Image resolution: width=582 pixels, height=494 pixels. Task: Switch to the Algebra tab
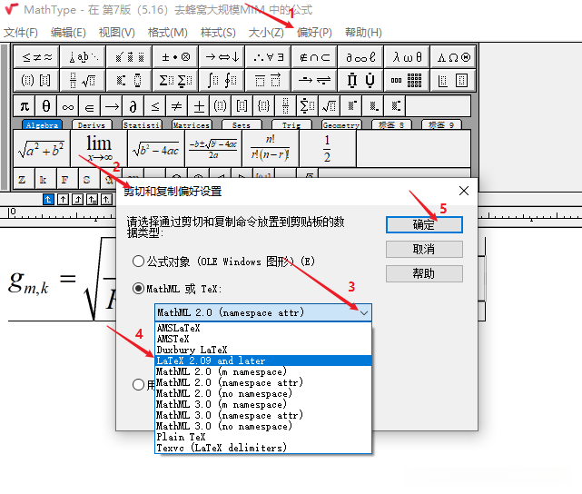[42, 125]
